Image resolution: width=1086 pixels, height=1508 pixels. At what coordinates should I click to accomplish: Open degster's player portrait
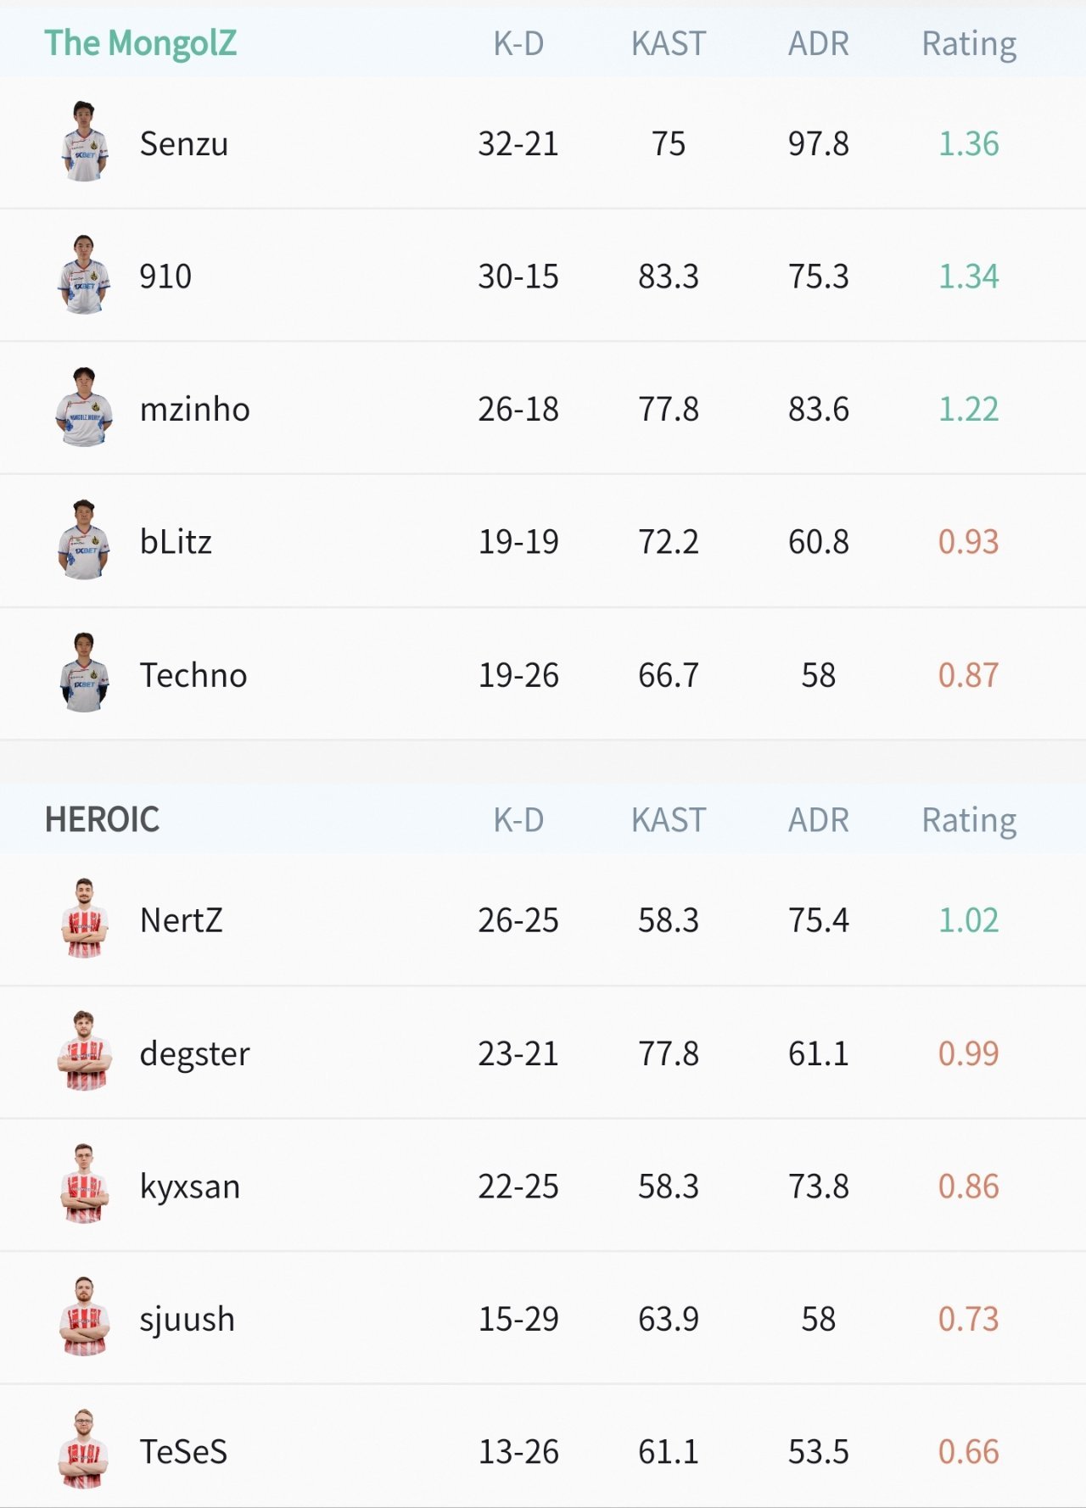point(85,1052)
